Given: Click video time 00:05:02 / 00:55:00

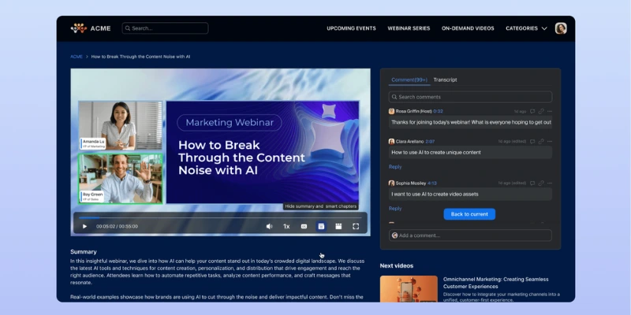Looking at the screenshot, I should tap(117, 226).
